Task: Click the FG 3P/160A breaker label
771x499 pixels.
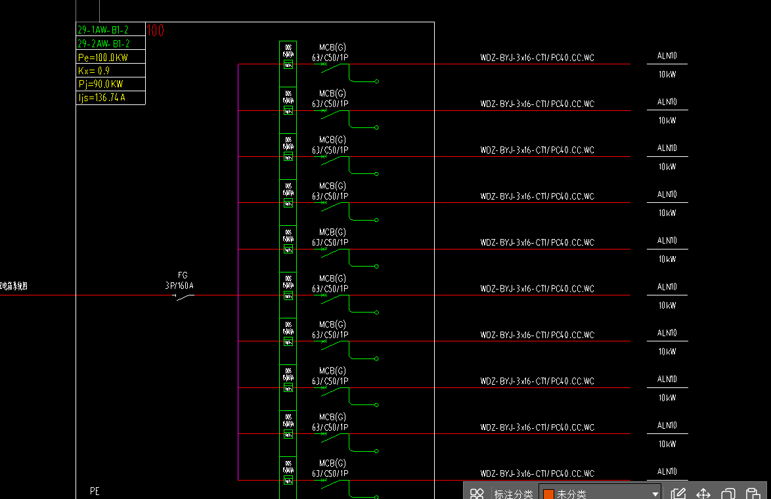Action: click(179, 280)
